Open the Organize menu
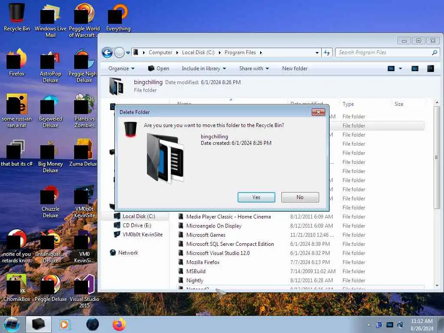 [x=121, y=69]
